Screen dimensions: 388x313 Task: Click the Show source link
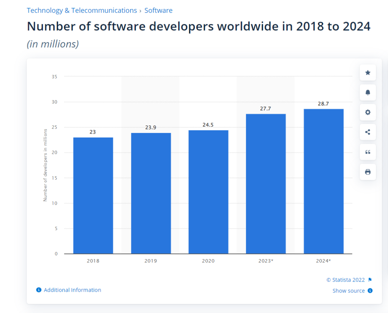click(x=349, y=291)
